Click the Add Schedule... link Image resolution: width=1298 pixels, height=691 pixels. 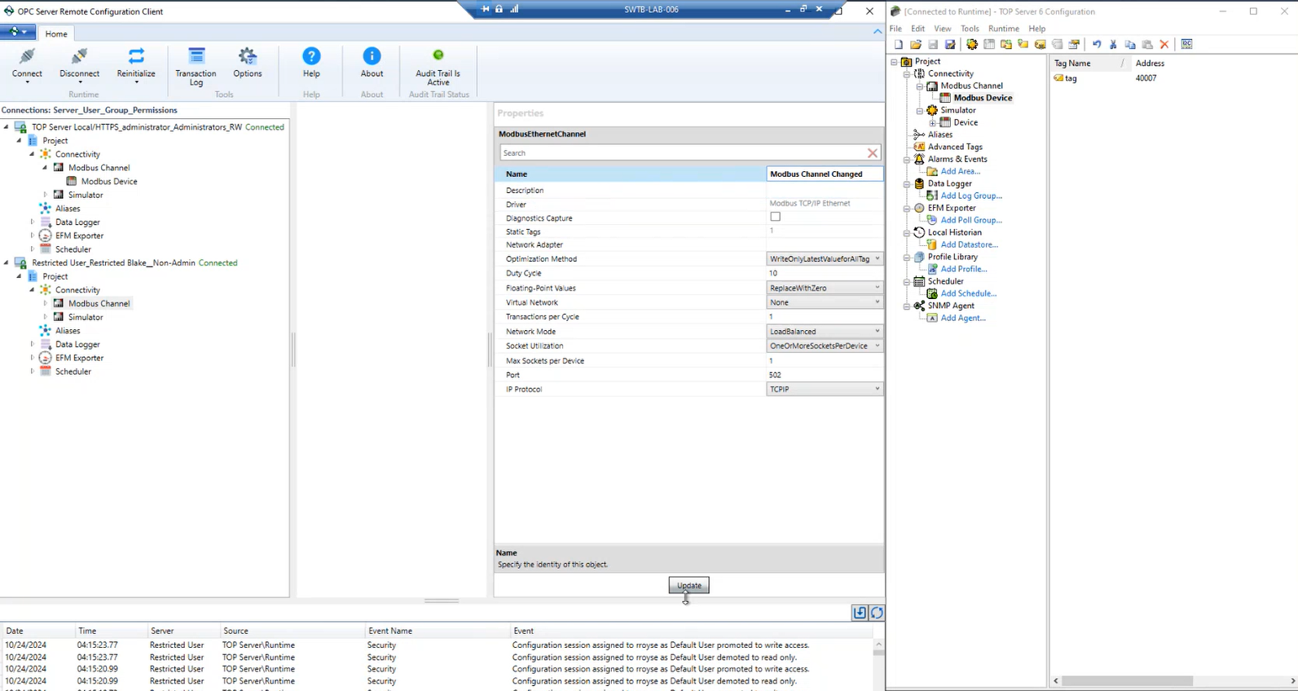pos(969,293)
